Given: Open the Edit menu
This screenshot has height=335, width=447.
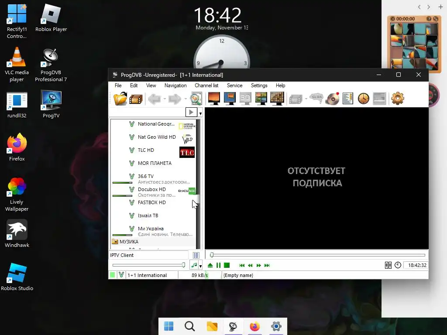Looking at the screenshot, I should click(x=134, y=85).
